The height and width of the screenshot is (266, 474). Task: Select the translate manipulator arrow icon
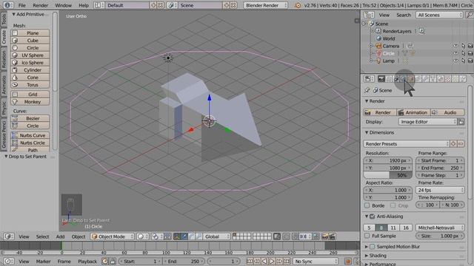coord(184,236)
